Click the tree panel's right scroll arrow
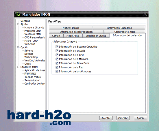 coord(43,112)
